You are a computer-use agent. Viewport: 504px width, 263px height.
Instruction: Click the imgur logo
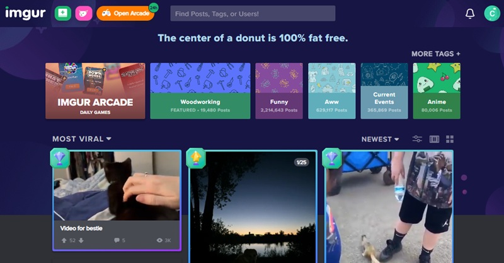tap(25, 13)
